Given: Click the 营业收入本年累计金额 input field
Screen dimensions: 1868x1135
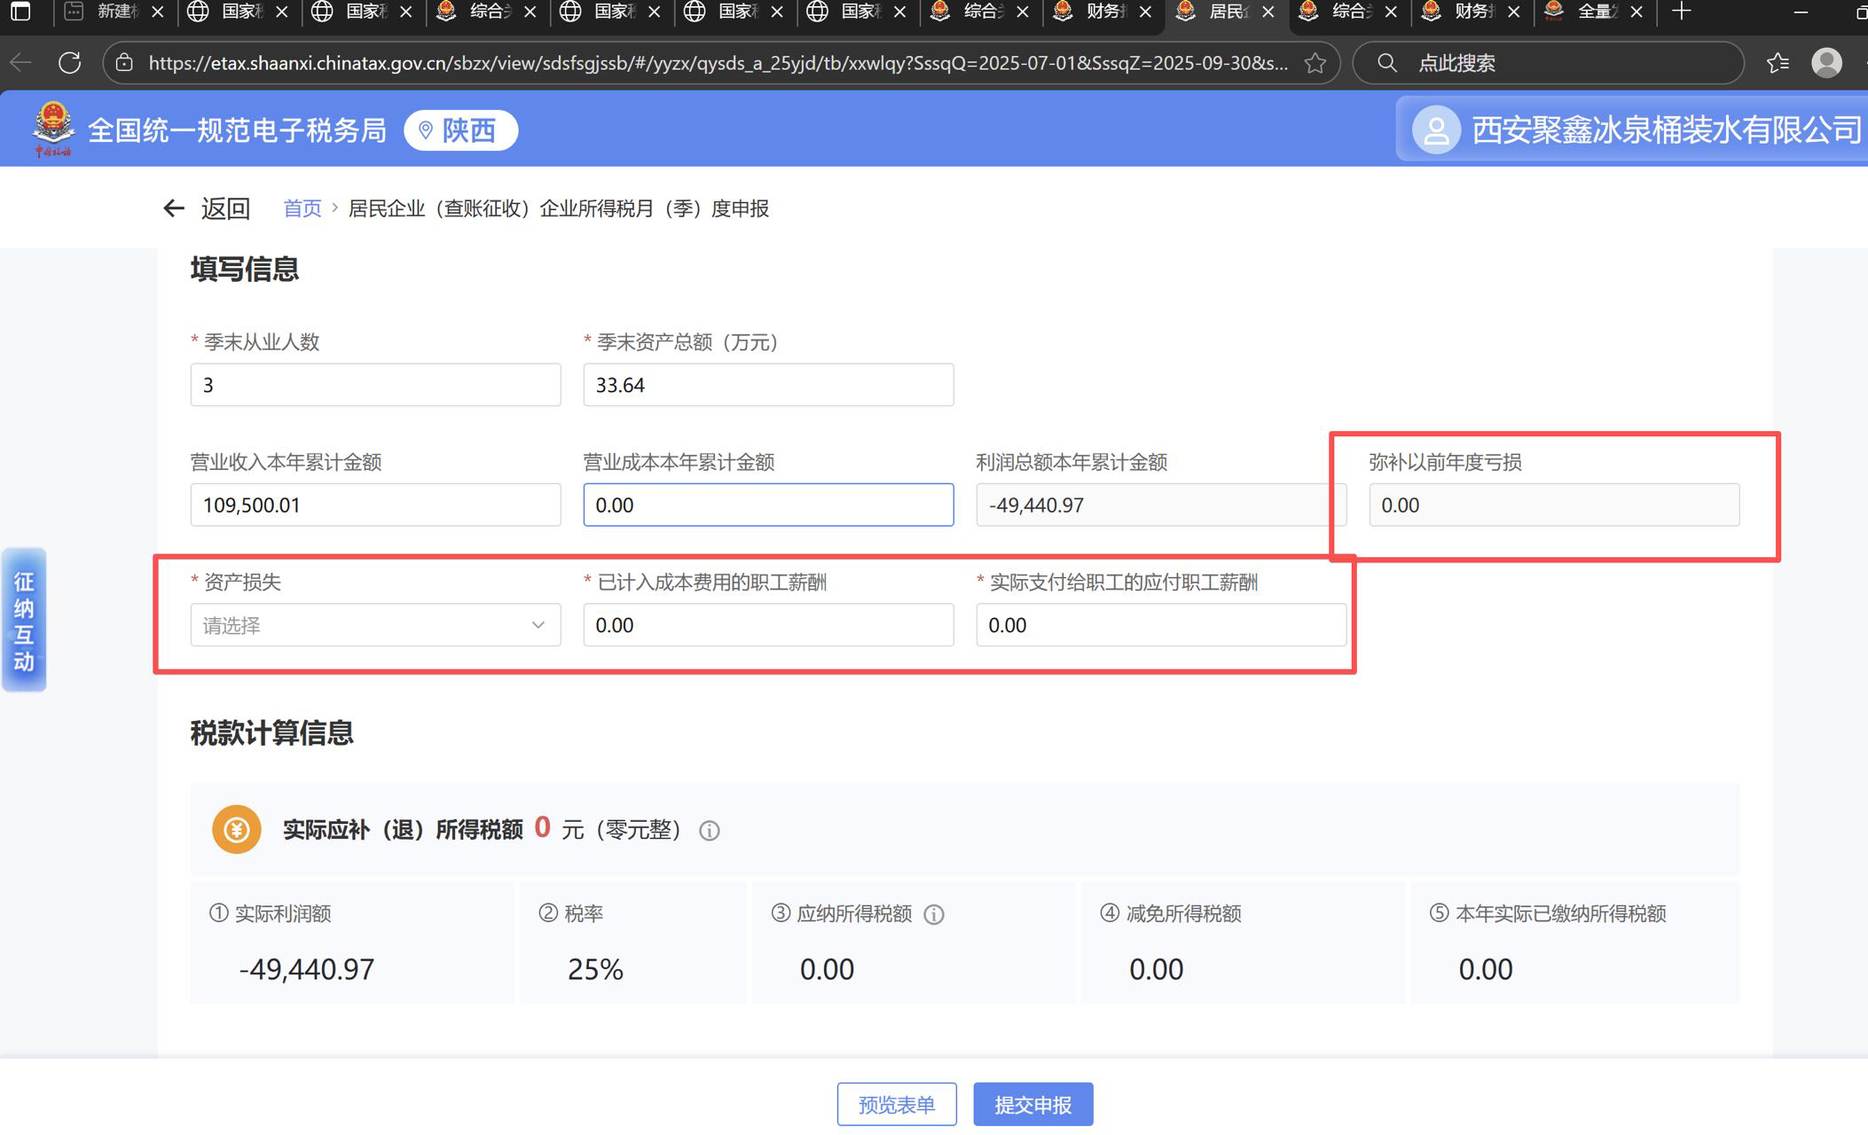Looking at the screenshot, I should 375,505.
